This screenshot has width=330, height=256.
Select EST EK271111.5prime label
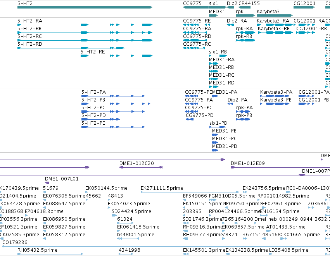click(162, 188)
